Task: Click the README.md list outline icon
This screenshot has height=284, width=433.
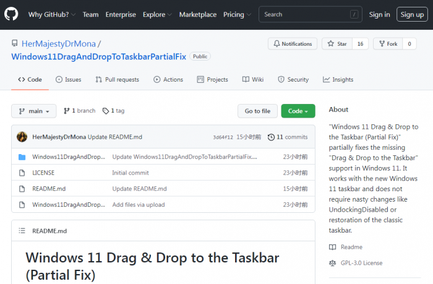Action: tap(22, 231)
